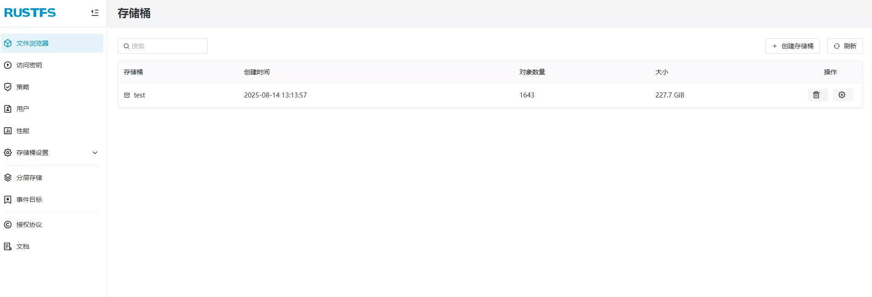Open the test bucket
The height and width of the screenshot is (297, 872).
click(x=139, y=95)
